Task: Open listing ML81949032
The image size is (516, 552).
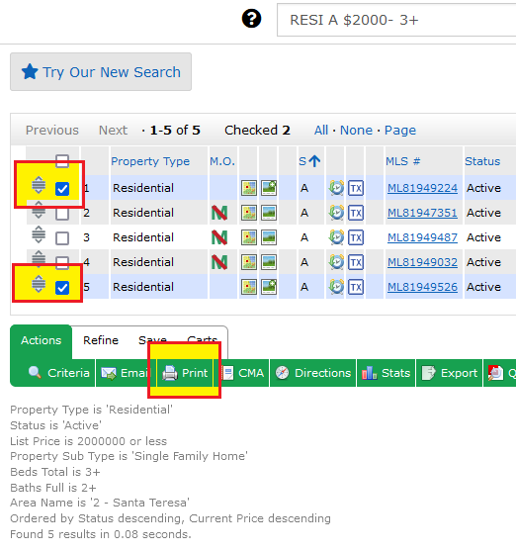Action: (x=422, y=262)
